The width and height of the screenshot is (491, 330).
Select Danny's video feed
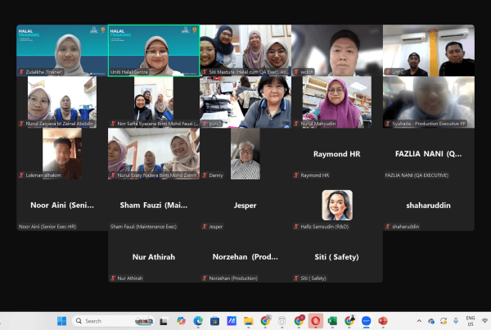(245, 154)
